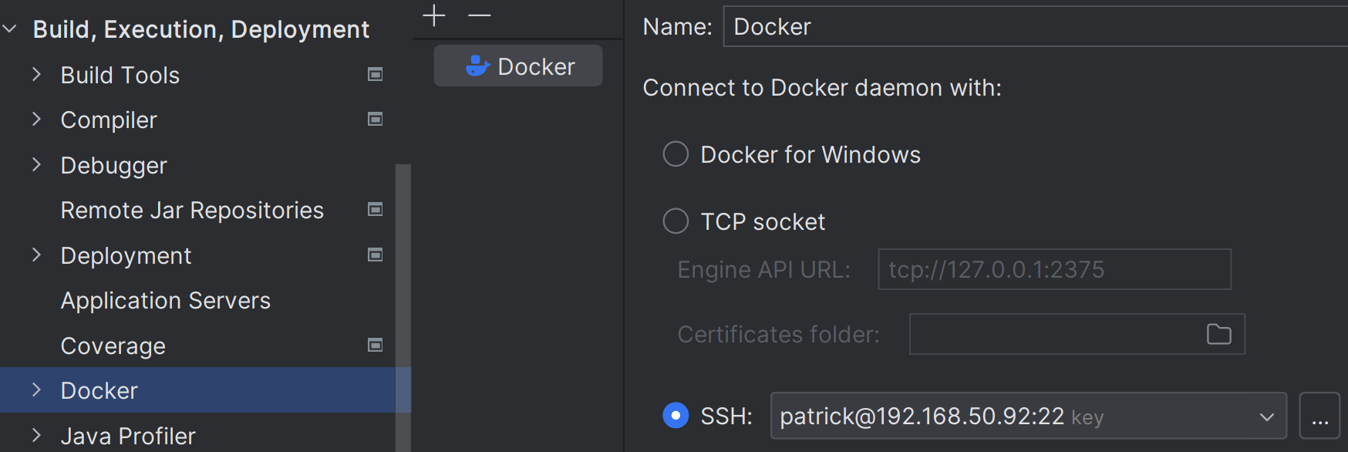Select the Docker entry in the configurations list
This screenshot has height=452, width=1348.
pos(518,66)
